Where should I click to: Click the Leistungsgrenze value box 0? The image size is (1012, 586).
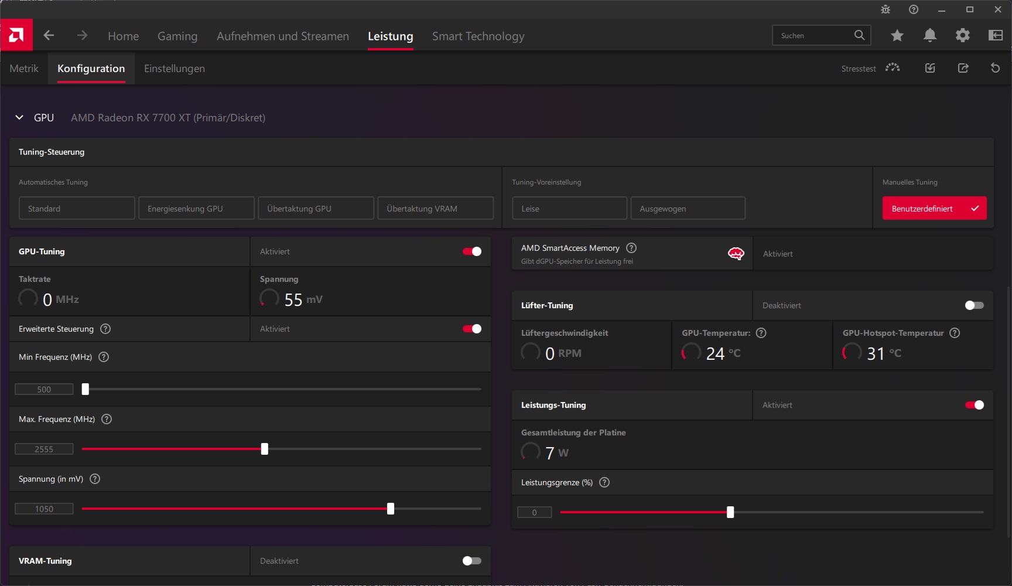tap(534, 512)
